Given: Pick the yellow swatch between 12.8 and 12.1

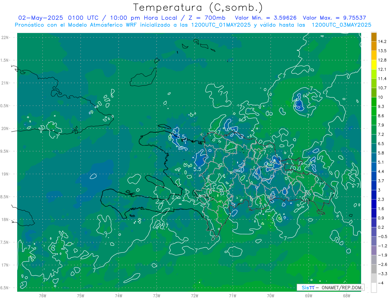Looking at the screenshot, I should [374, 65].
